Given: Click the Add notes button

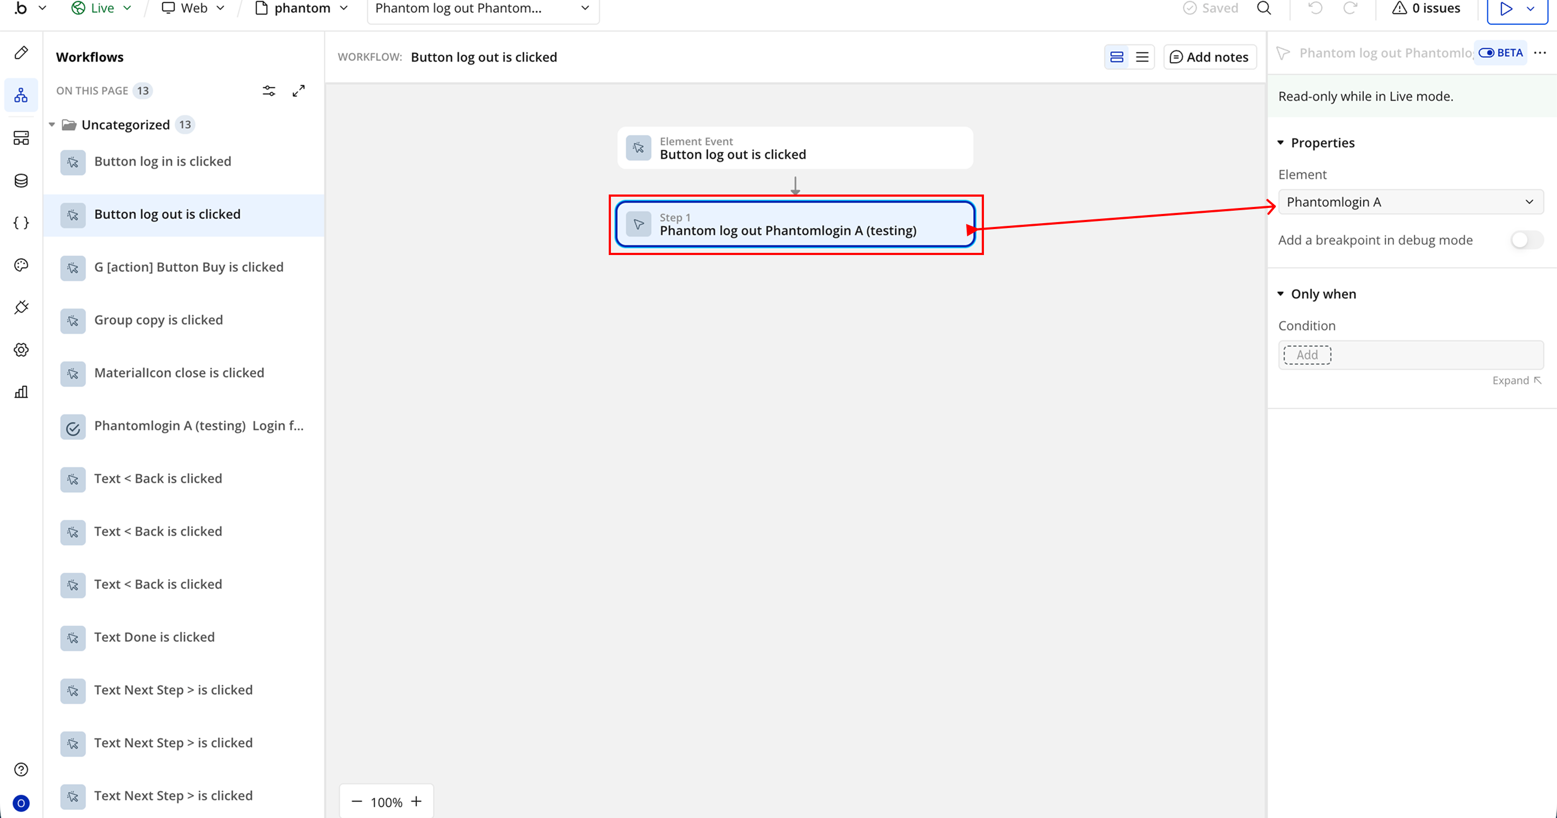Looking at the screenshot, I should click(1209, 57).
